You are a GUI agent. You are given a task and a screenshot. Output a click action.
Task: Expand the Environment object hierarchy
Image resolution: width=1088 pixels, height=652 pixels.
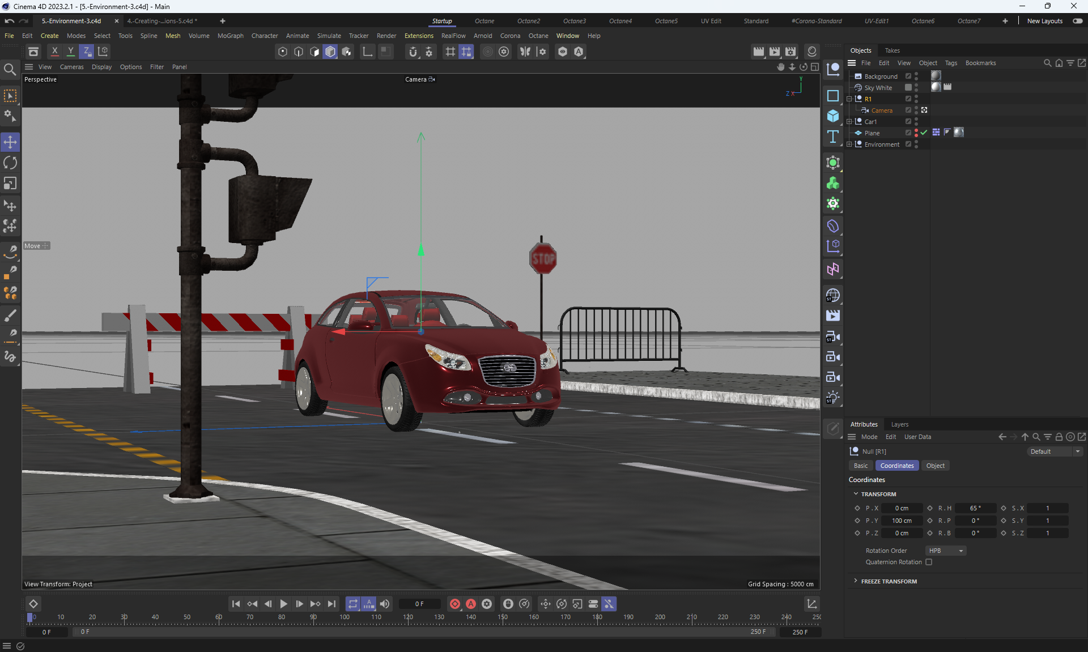tap(849, 144)
